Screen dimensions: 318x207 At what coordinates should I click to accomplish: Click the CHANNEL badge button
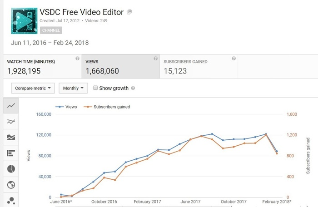(x=51, y=30)
